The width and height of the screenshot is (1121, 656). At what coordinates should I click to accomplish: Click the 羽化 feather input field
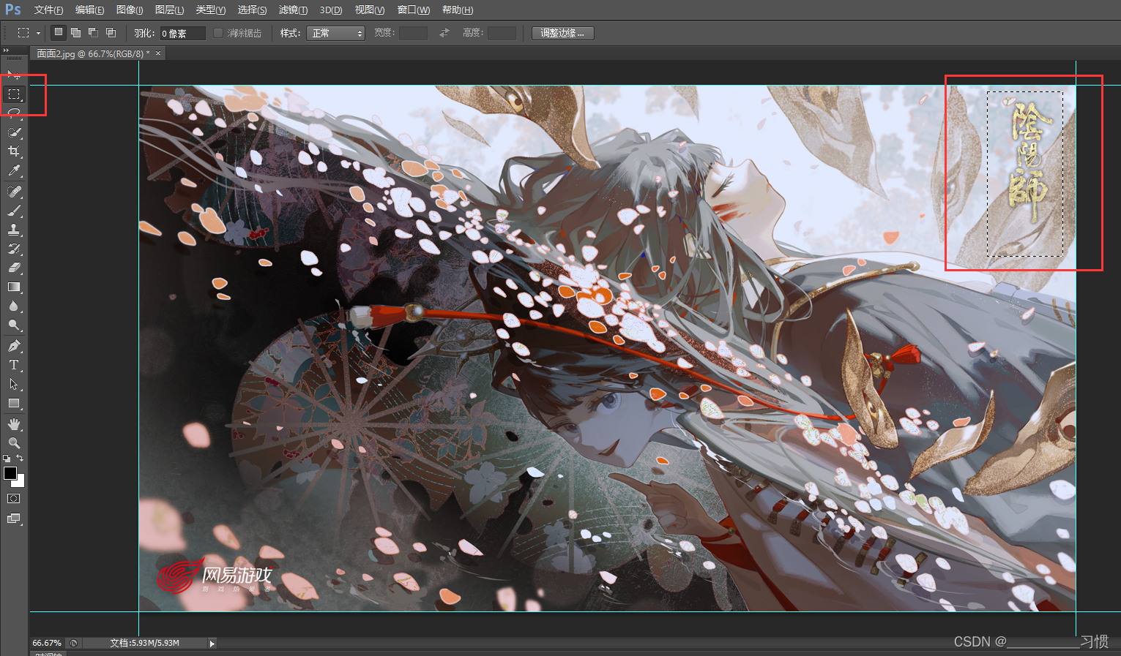coord(182,33)
